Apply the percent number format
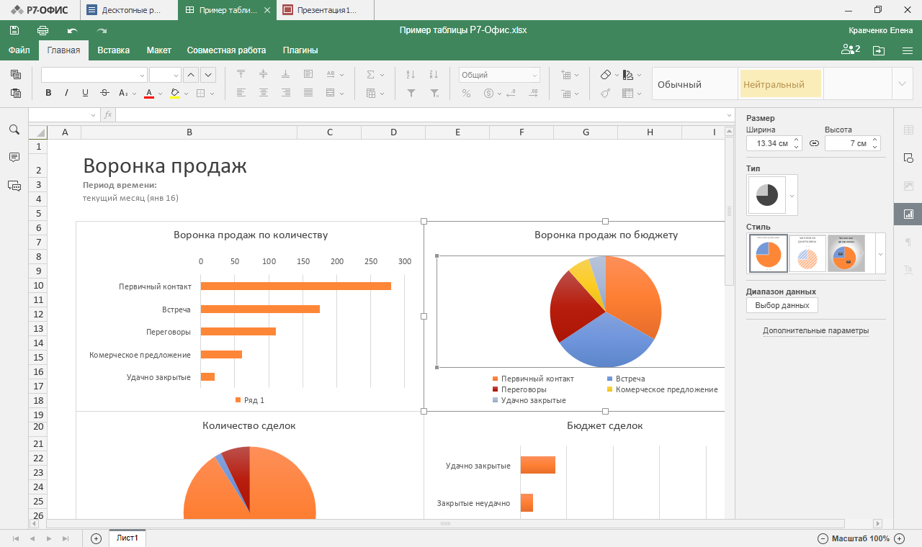 (466, 93)
